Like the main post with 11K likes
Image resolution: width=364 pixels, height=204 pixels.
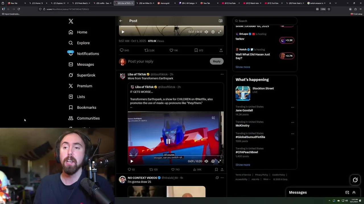pyautogui.click(x=173, y=50)
